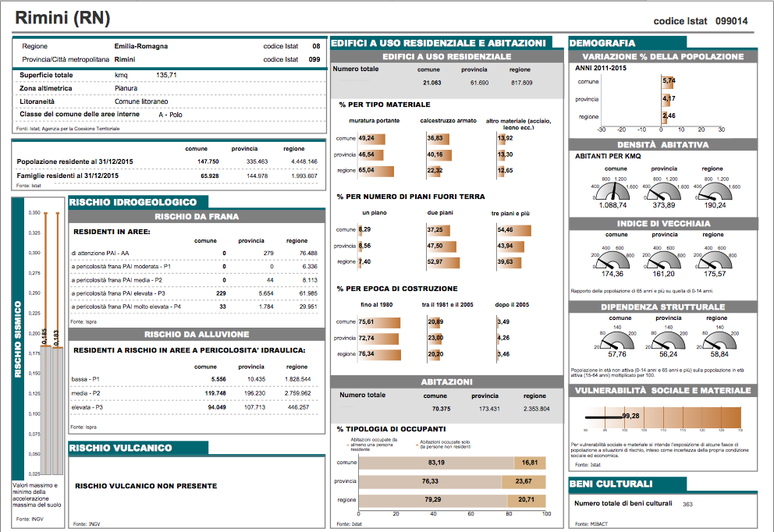Image resolution: width=774 pixels, height=532 pixels.
Task: Select "VARIAZIONE % DELLA POPOLAZIONE" banner
Action: pos(663,57)
